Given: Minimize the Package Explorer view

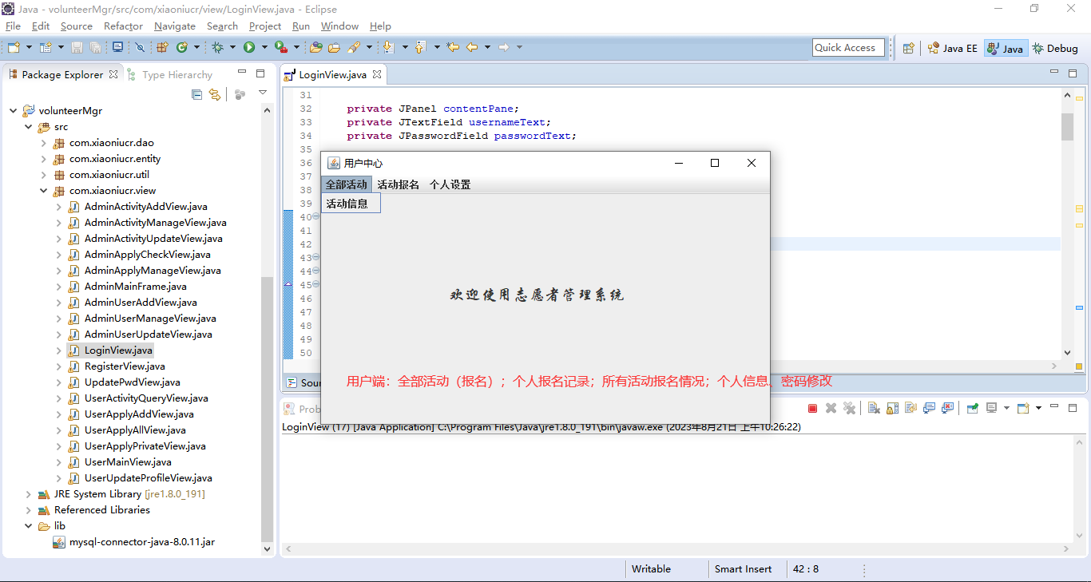Looking at the screenshot, I should pyautogui.click(x=242, y=73).
